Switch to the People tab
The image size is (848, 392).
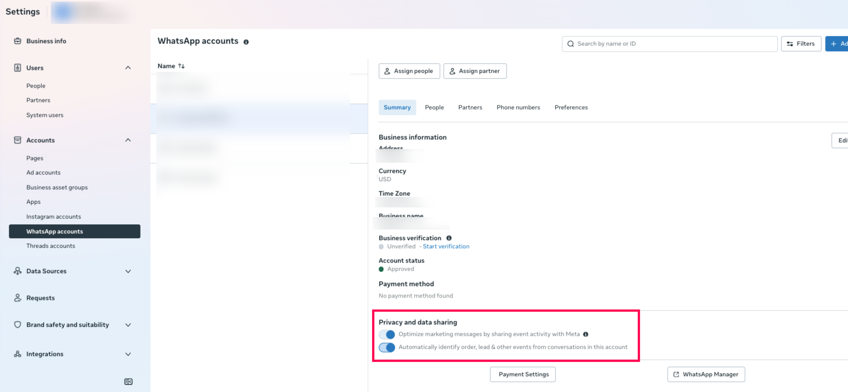pyautogui.click(x=435, y=107)
